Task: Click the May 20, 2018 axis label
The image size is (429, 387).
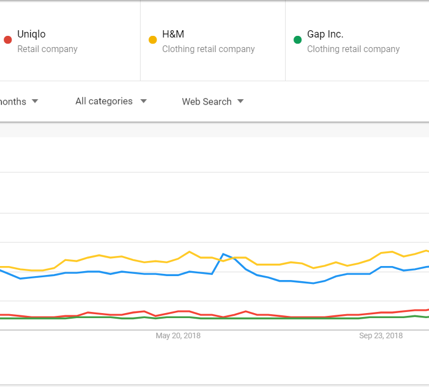Action: (178, 336)
